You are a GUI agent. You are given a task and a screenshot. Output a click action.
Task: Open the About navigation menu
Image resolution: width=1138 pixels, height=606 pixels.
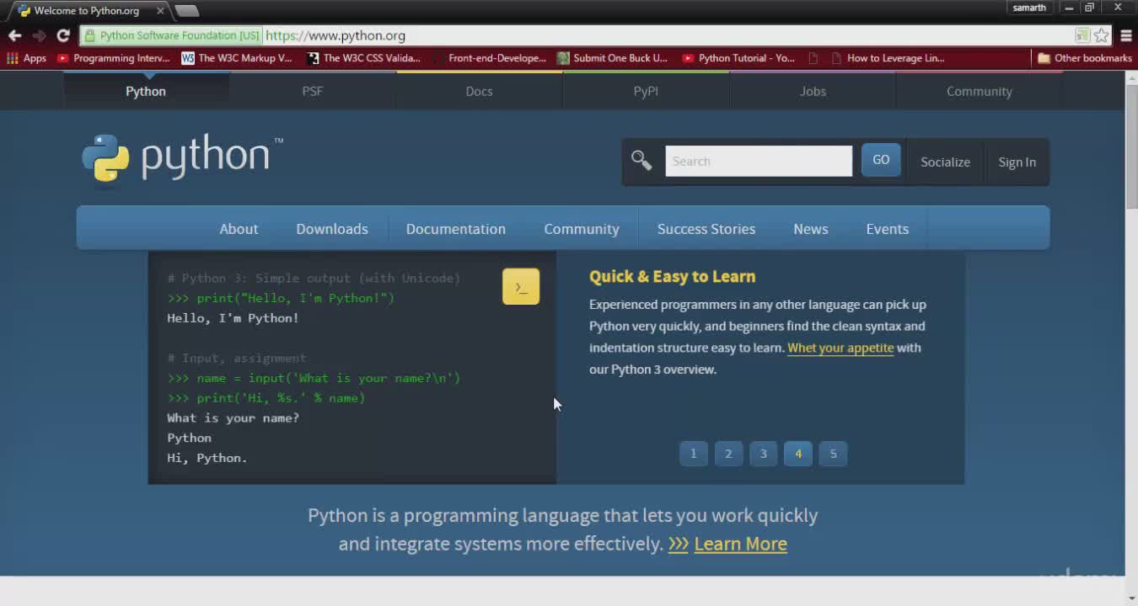click(x=239, y=229)
